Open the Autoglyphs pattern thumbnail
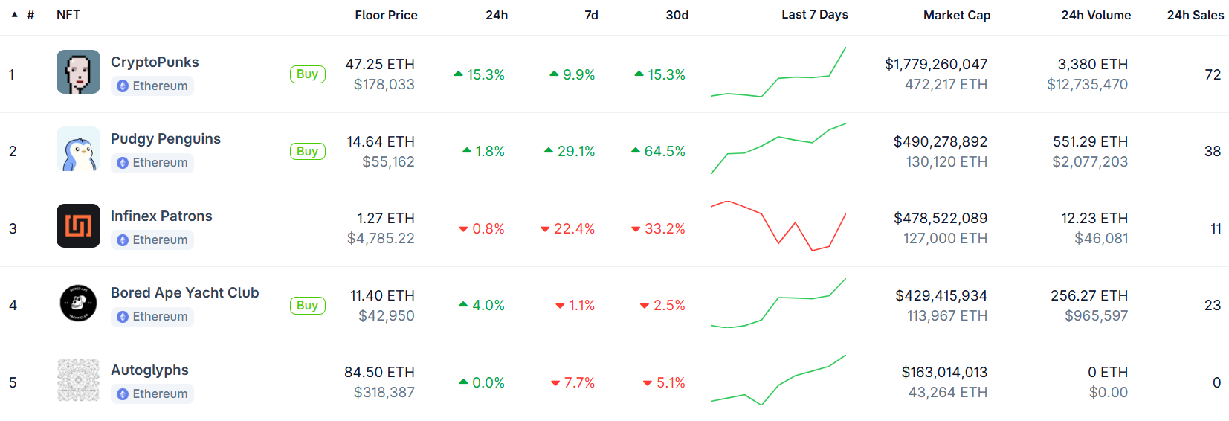Screen dimensions: 1229x421 78,380
